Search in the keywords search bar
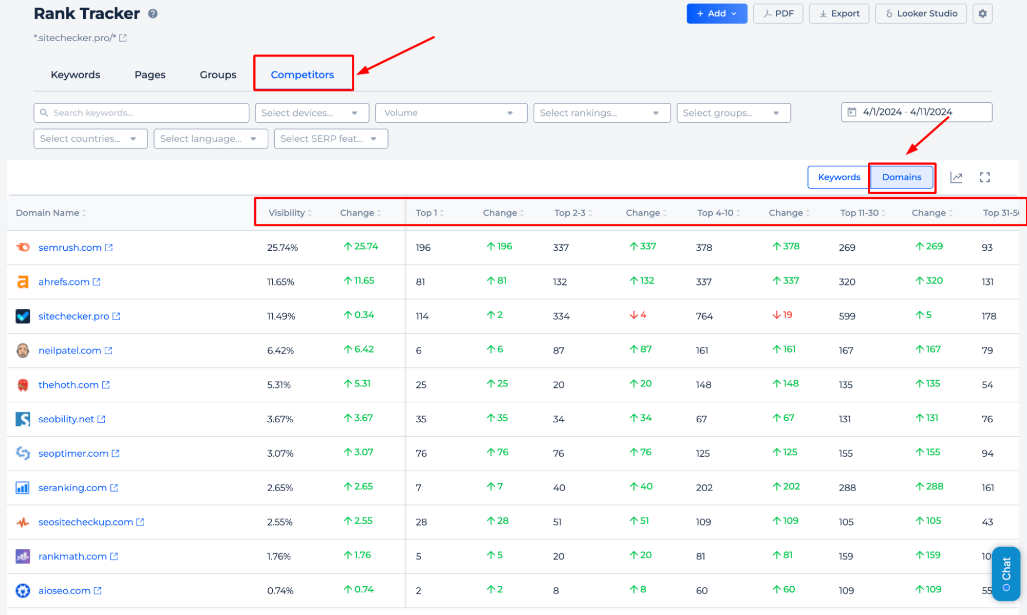Image resolution: width=1027 pixels, height=615 pixels. coord(141,112)
